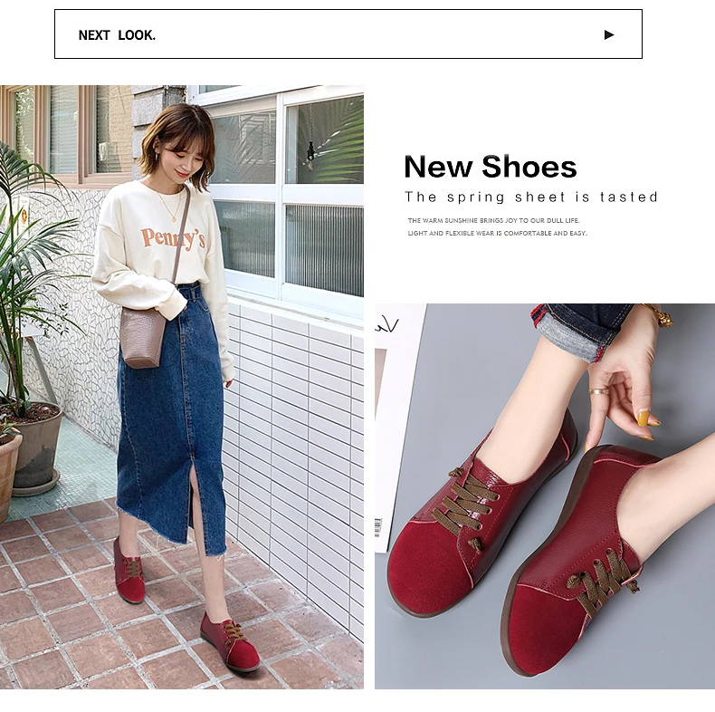Click the hanging light bulb in the window
Image resolution: width=715 pixels, height=712 pixels.
(x=311, y=153)
